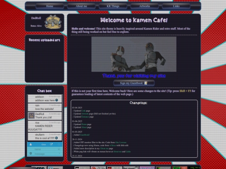This screenshot has height=169, width=226.
Task: Click DedRoll's 'Thank you y'all' message
Action: coord(44,117)
